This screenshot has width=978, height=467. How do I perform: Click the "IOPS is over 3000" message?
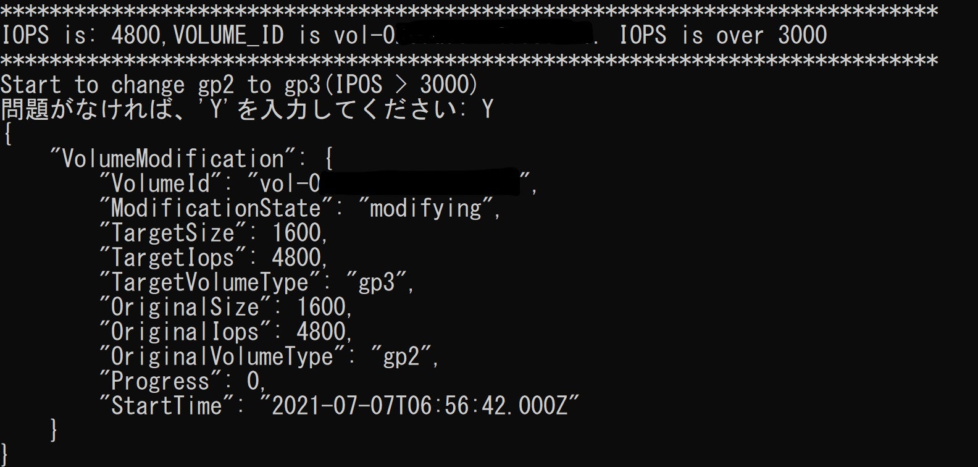tap(723, 35)
